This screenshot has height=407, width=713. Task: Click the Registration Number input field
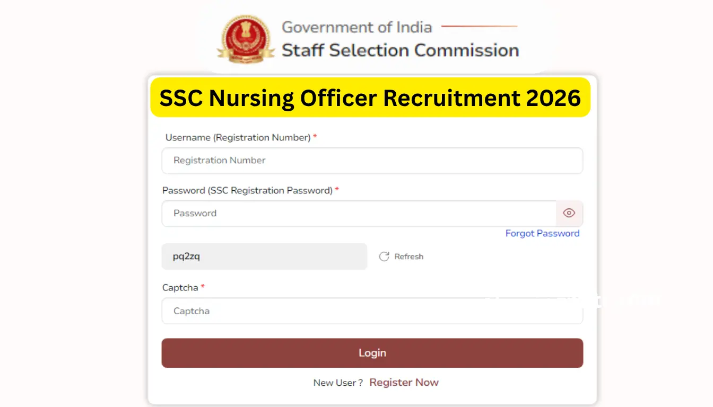tap(371, 161)
